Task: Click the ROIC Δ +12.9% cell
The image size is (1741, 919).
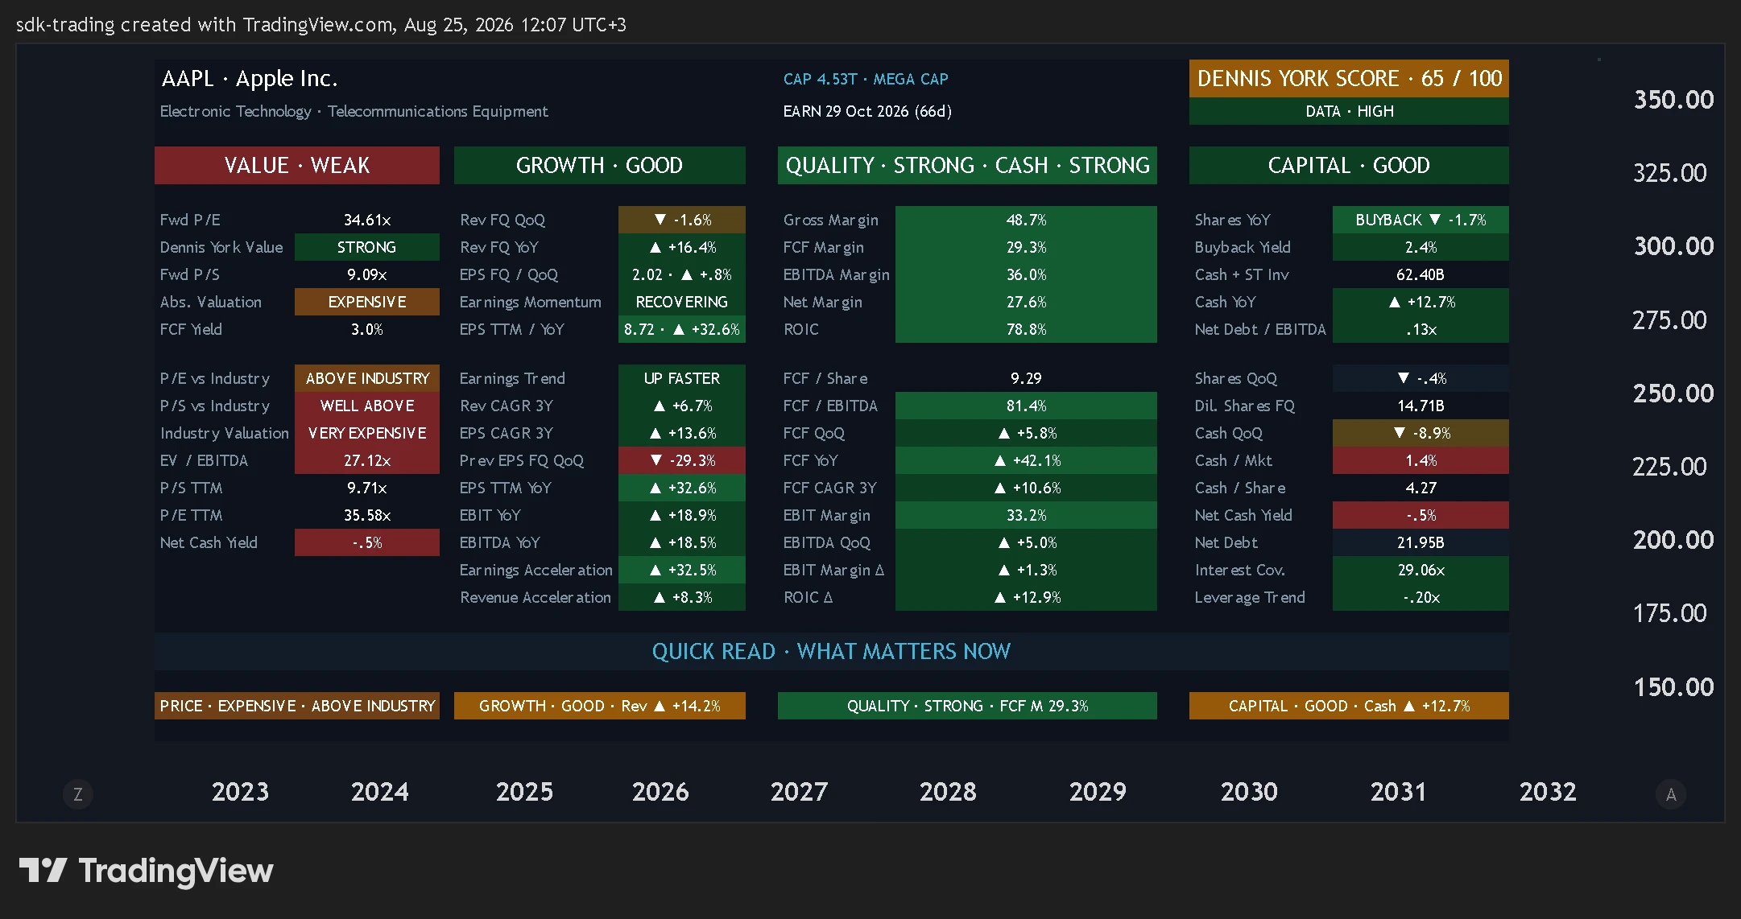Action: (1026, 597)
